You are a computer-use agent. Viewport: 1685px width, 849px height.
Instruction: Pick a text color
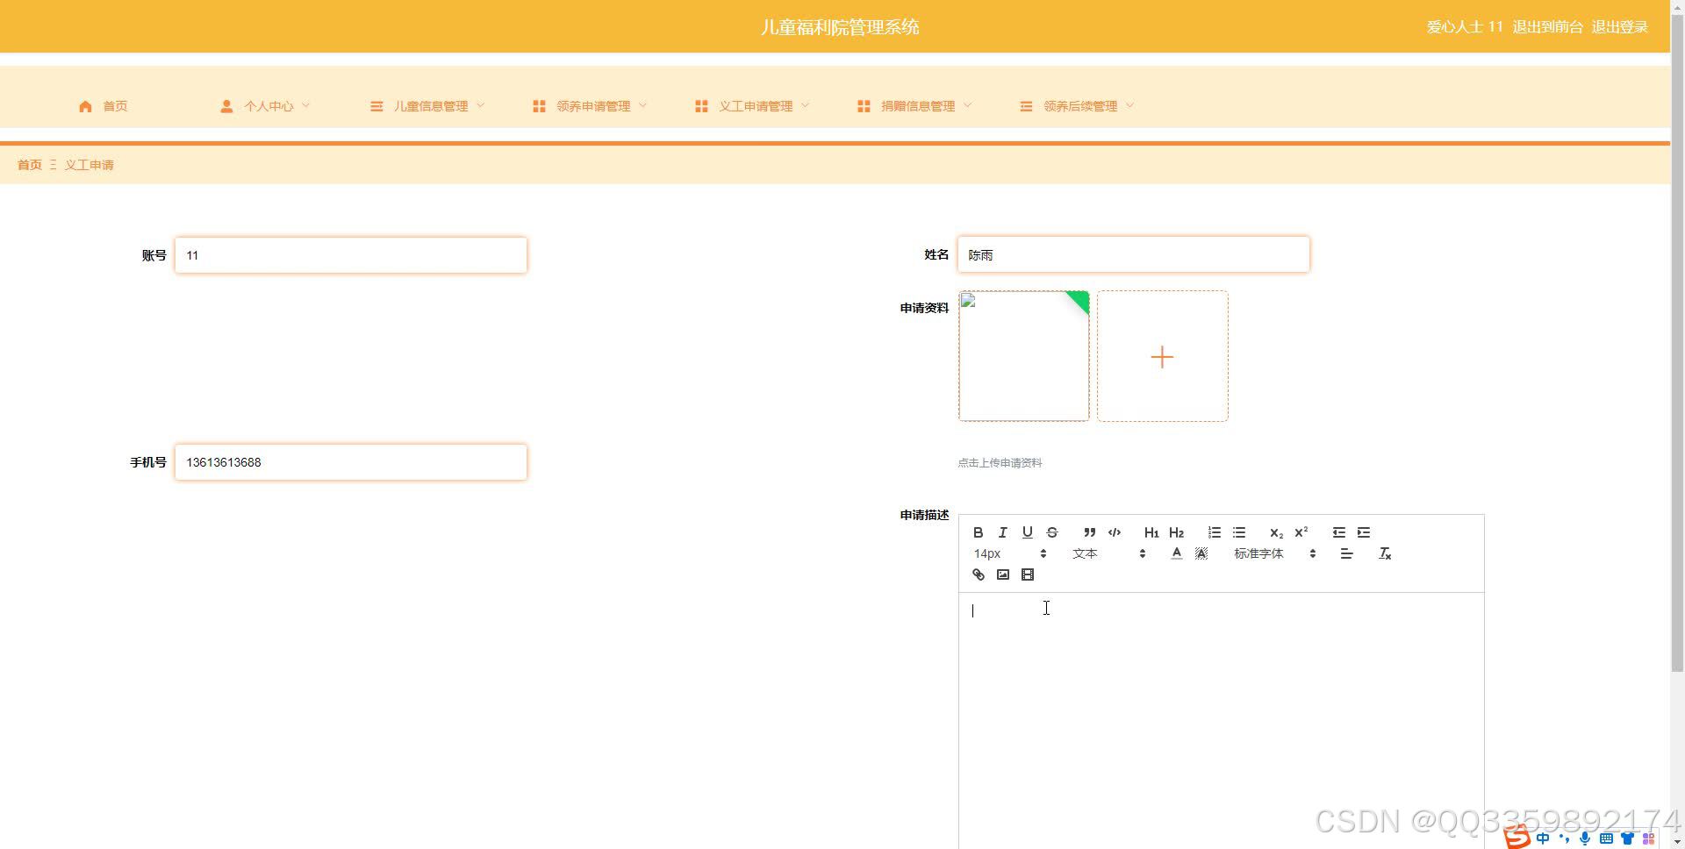point(1176,553)
